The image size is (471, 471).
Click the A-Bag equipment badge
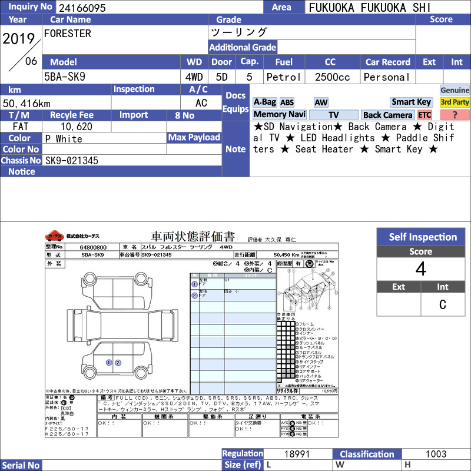(264, 102)
